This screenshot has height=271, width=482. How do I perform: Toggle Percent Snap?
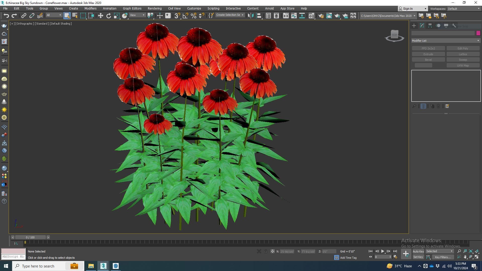193,16
